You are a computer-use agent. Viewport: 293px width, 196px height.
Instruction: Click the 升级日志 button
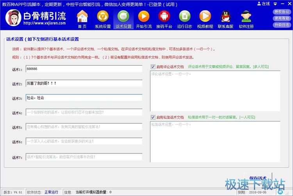(282, 25)
